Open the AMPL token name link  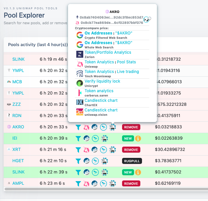coord(18,183)
